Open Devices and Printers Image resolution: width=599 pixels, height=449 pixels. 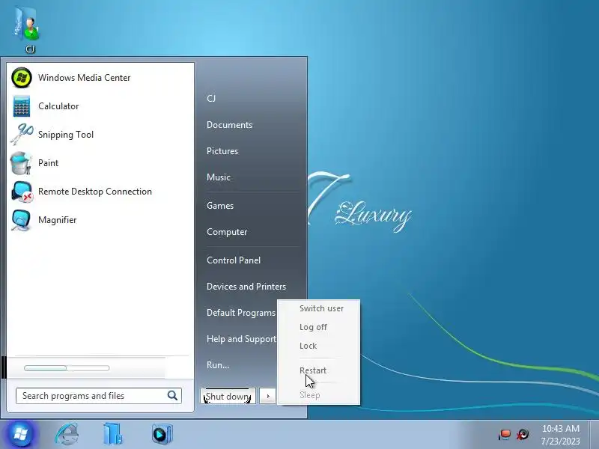pos(246,287)
